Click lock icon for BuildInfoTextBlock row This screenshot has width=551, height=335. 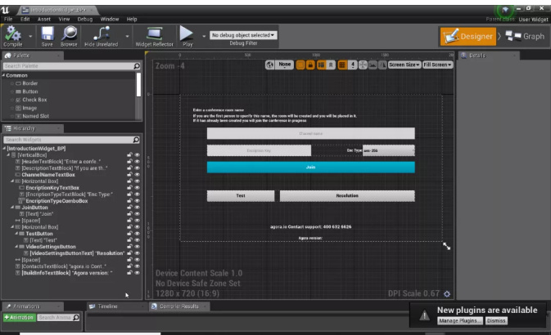[129, 273]
